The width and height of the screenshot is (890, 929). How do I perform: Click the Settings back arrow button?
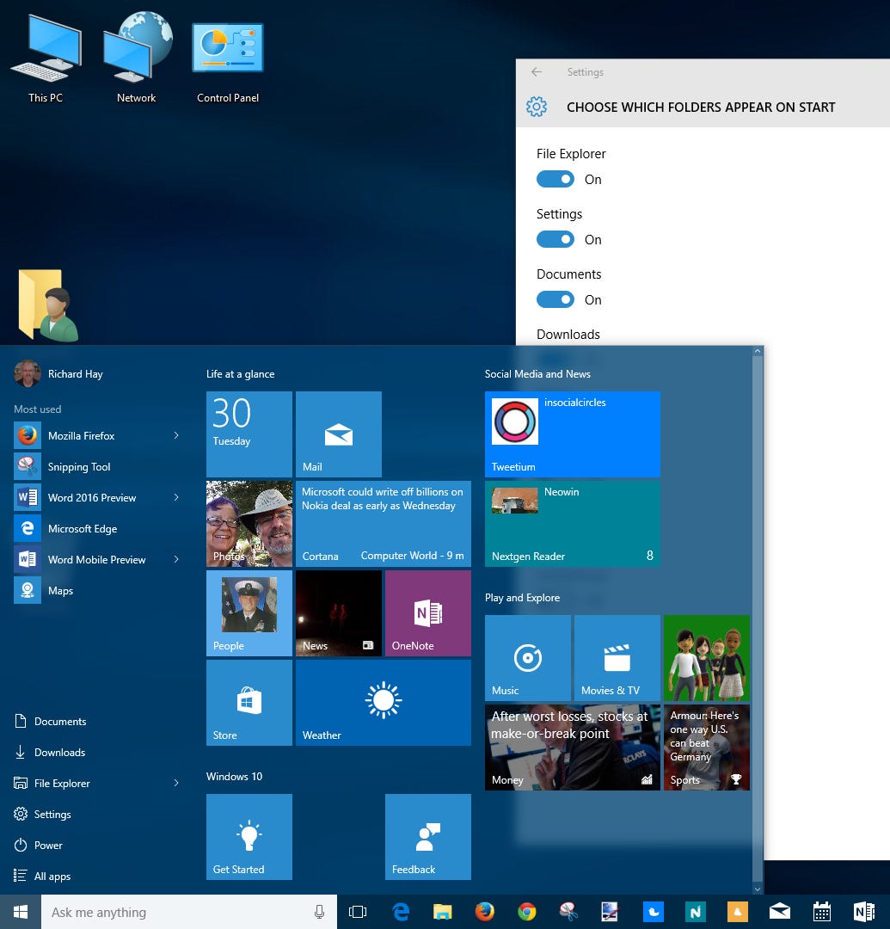click(x=537, y=72)
